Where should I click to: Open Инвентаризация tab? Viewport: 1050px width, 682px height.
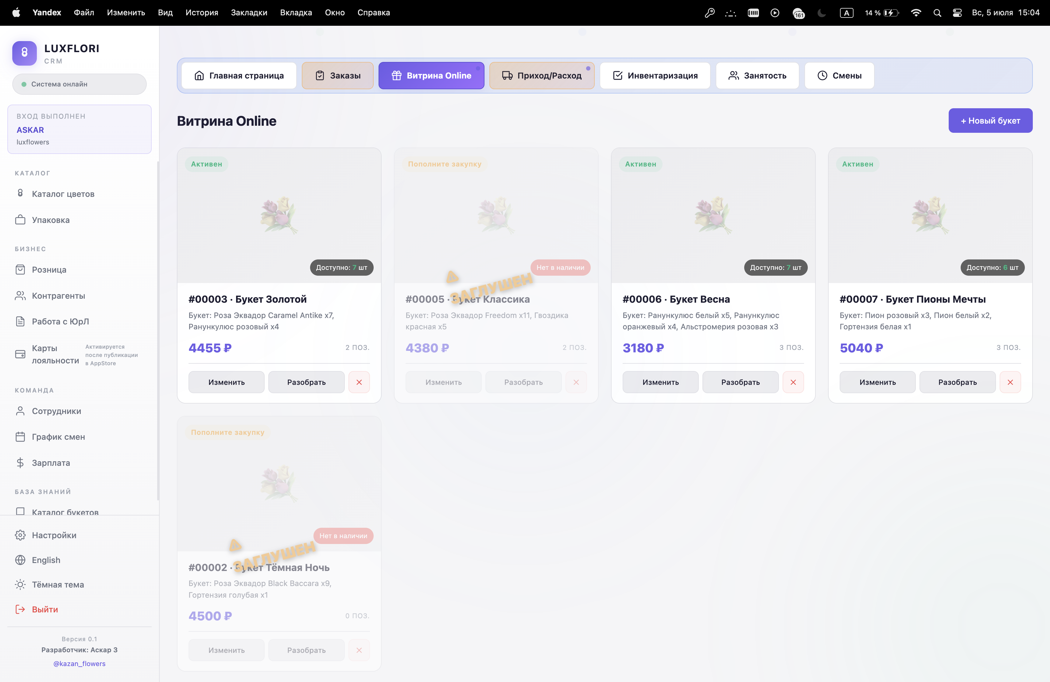click(655, 75)
